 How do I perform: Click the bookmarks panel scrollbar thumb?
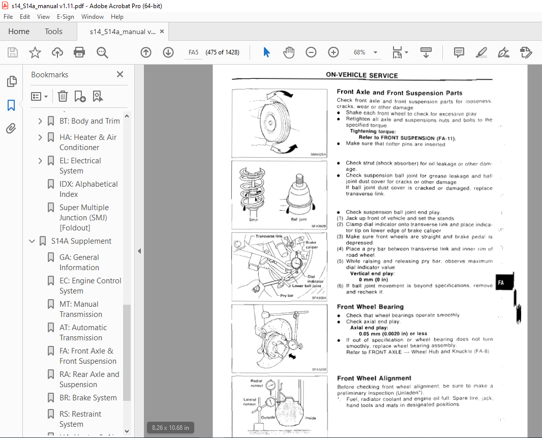click(x=127, y=353)
